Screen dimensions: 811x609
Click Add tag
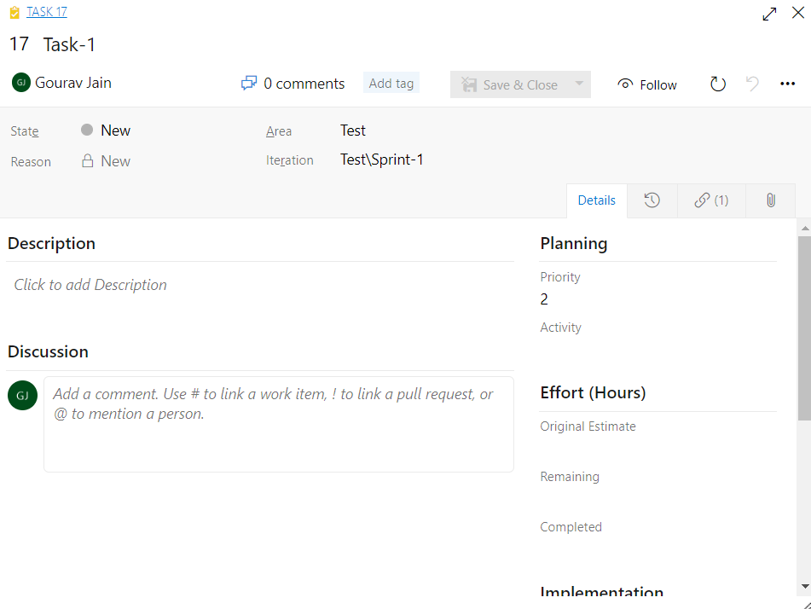point(391,83)
